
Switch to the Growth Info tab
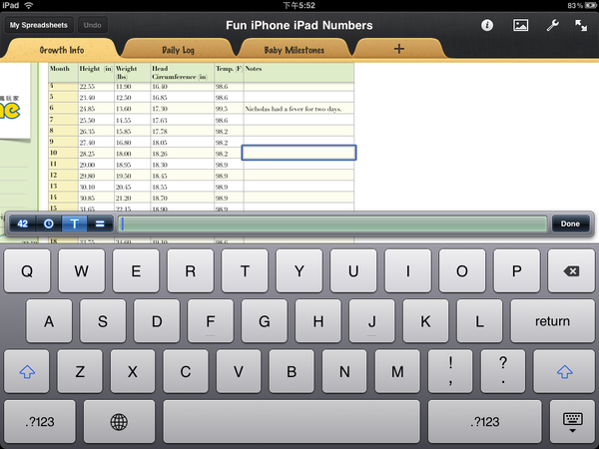(62, 50)
